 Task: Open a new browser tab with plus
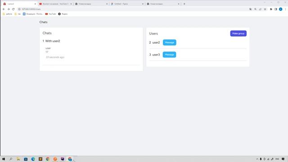184,4
